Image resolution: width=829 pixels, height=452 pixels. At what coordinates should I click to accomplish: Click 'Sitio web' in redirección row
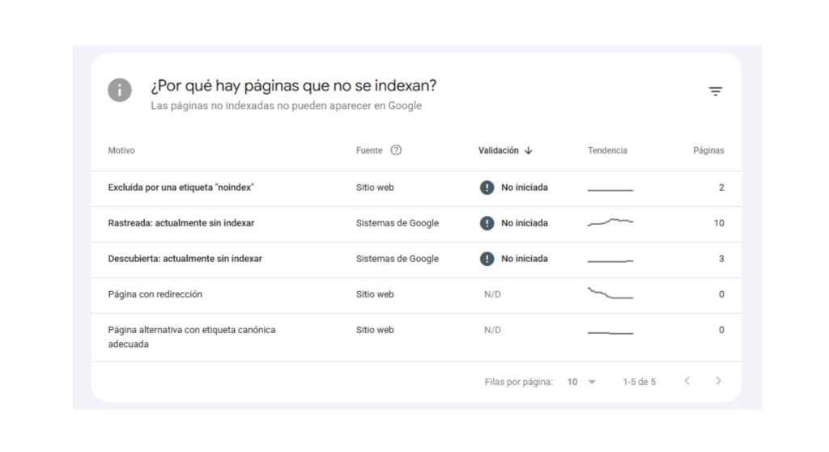click(375, 294)
